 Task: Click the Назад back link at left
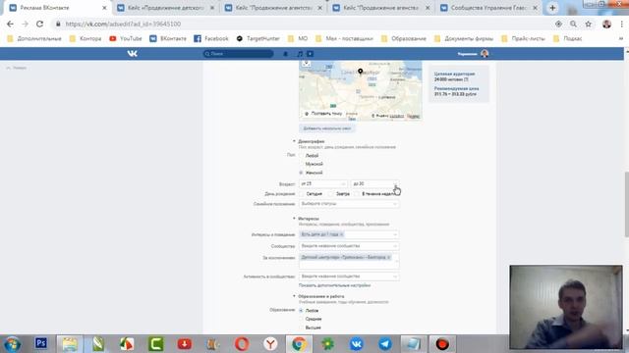pos(17,68)
